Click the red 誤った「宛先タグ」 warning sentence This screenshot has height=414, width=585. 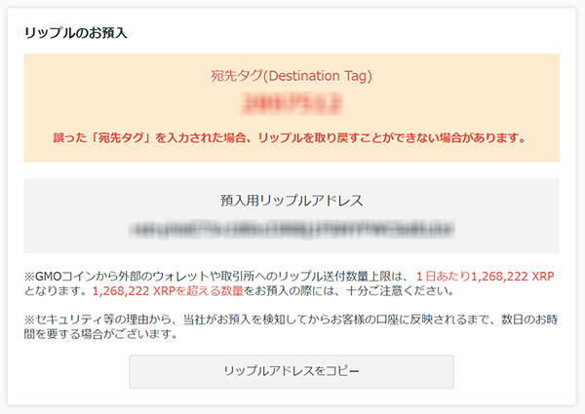pos(290,138)
